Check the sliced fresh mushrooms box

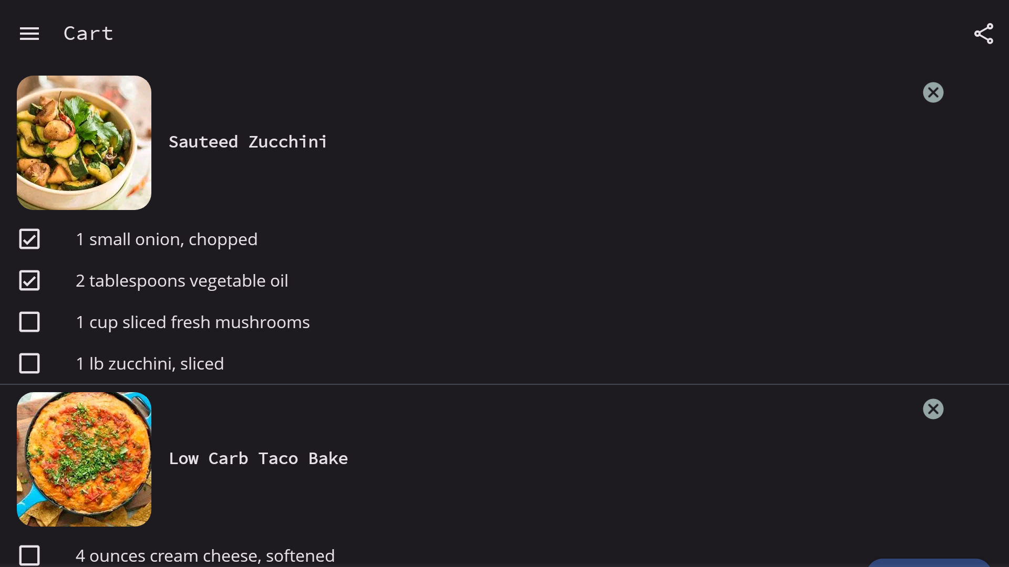pyautogui.click(x=29, y=322)
